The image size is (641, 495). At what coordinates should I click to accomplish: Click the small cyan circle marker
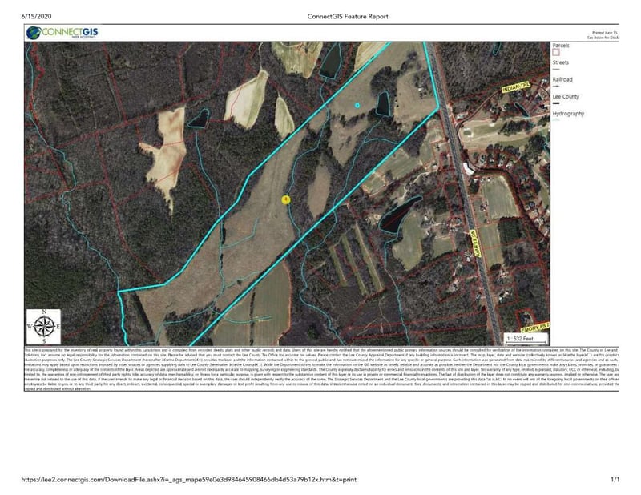click(x=357, y=105)
